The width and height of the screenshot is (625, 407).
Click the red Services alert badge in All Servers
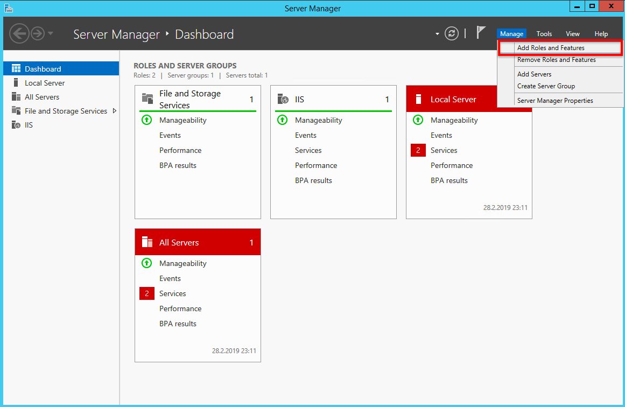[146, 293]
